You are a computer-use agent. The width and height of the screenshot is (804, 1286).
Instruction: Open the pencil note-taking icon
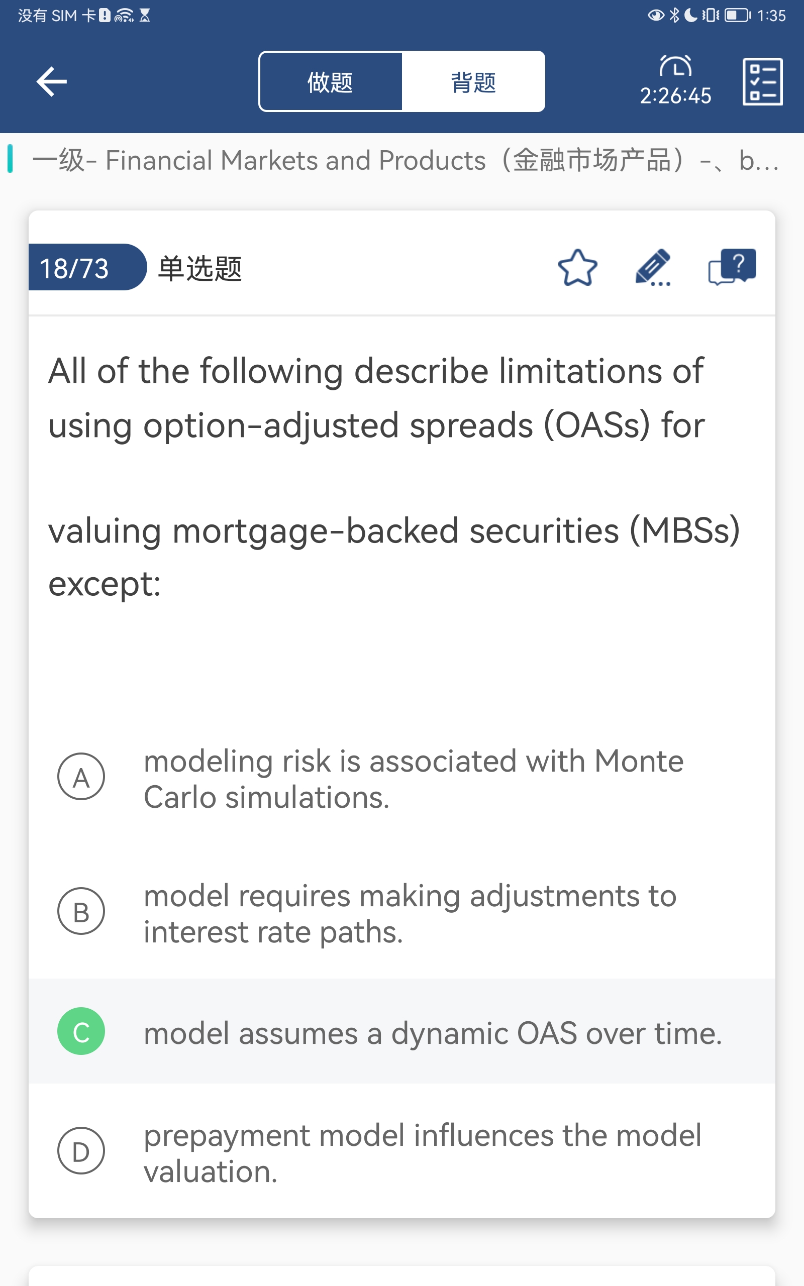(653, 268)
